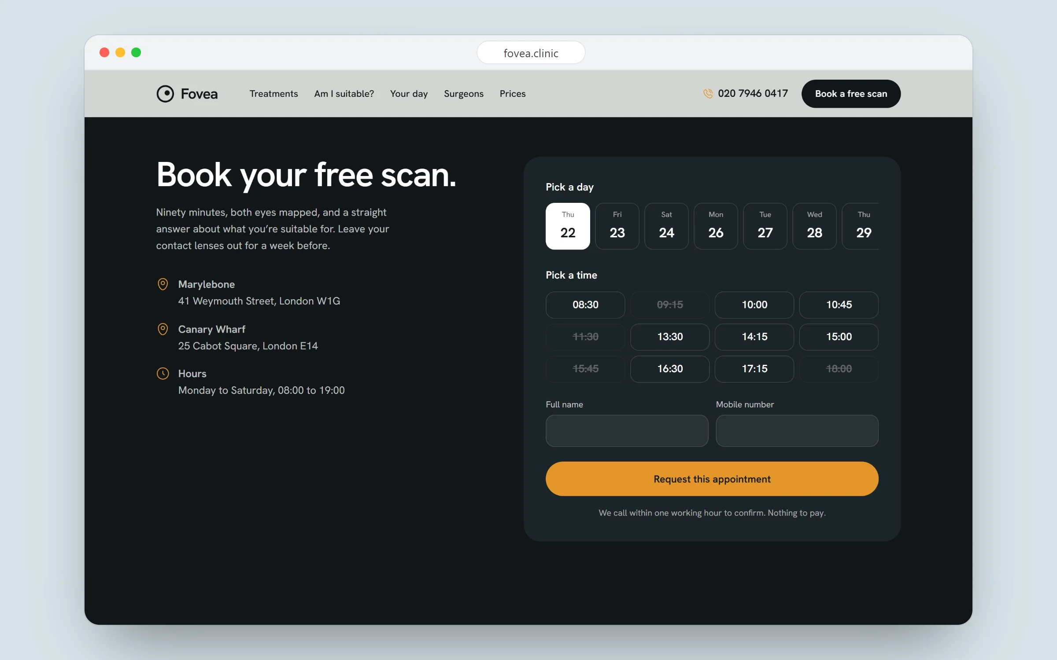Select Saturday 24 as the day

(666, 226)
